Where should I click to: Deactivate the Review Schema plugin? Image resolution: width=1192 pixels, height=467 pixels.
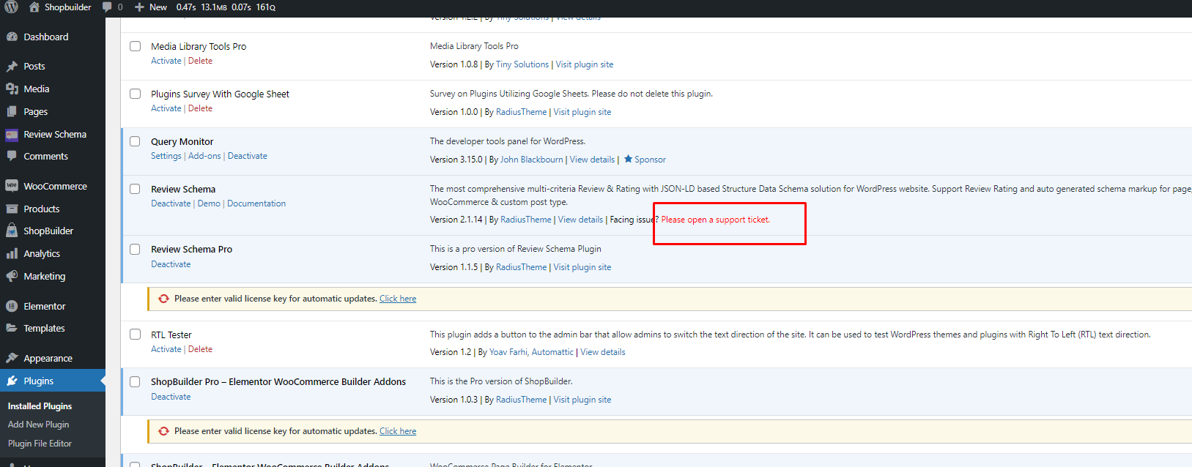[171, 203]
